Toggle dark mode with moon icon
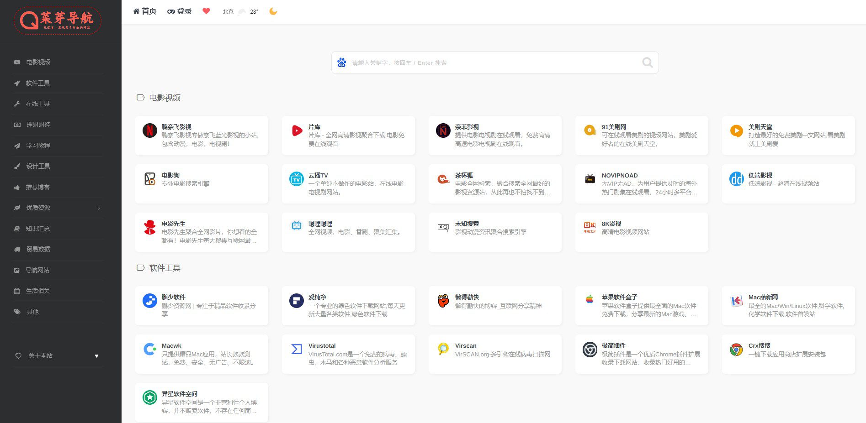Image resolution: width=866 pixels, height=423 pixels. point(273,11)
